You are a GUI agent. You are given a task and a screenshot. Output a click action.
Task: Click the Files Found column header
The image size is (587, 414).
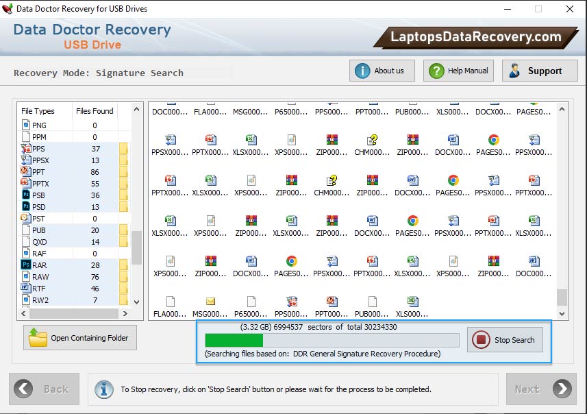tap(95, 111)
